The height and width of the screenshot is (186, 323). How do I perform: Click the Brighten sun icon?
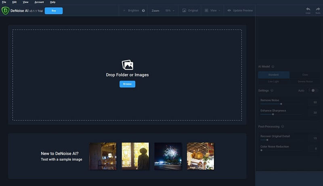[124, 11]
